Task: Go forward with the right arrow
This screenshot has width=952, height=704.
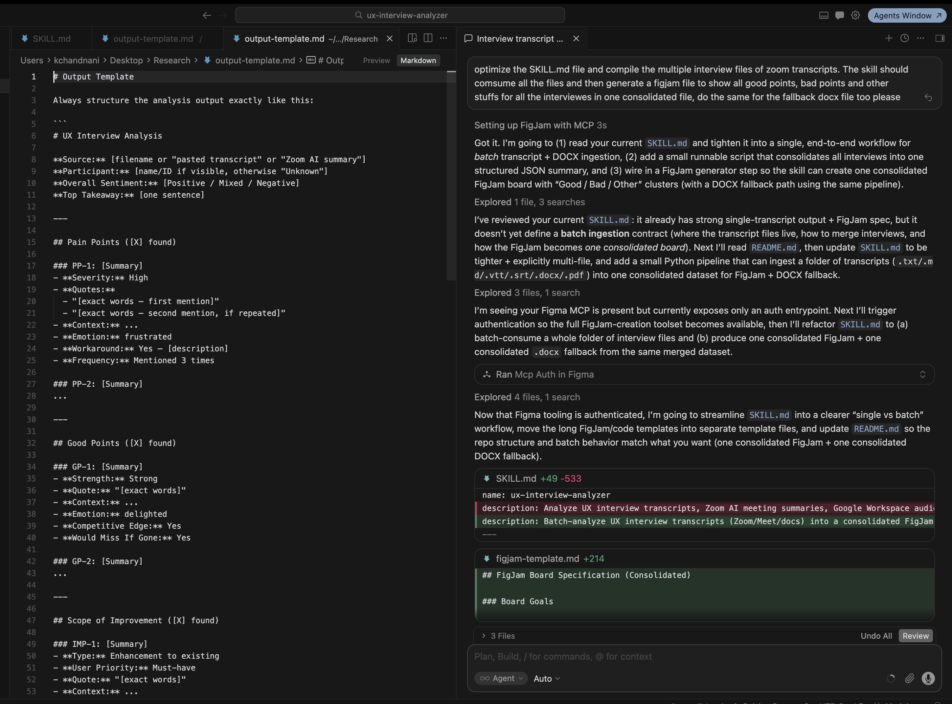Action: coord(222,15)
